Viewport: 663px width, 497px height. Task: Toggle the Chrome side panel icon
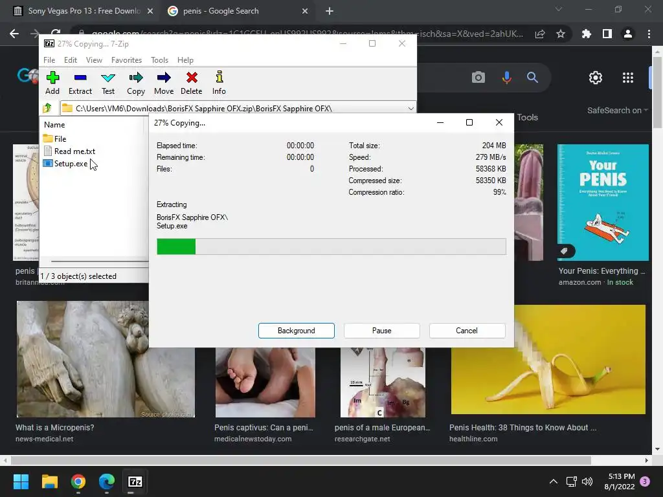click(x=607, y=34)
